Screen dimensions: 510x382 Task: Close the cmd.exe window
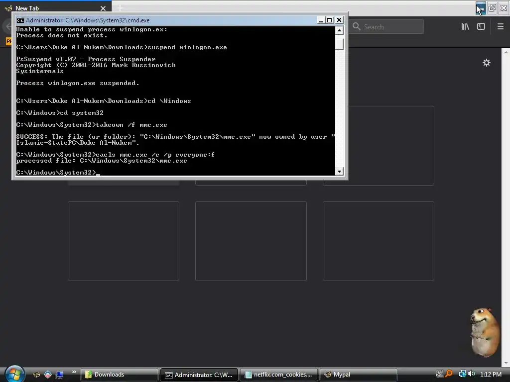339,20
